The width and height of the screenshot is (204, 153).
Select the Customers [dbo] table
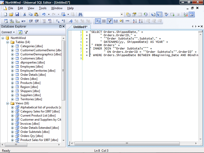point(32,58)
